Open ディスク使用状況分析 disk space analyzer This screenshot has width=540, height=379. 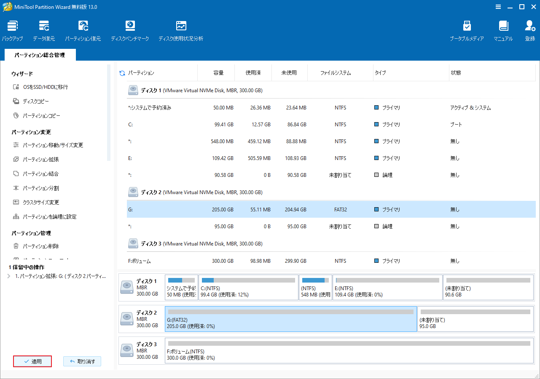pyautogui.click(x=181, y=30)
